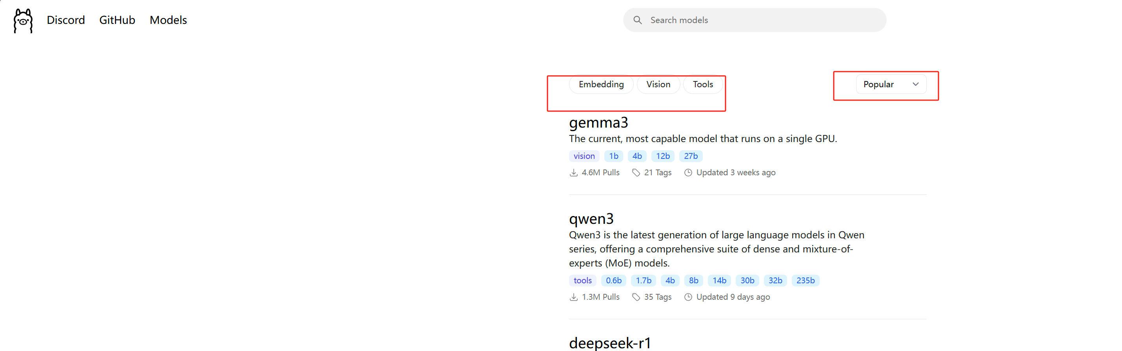Click the search magnifier icon
1122x351 pixels.
point(637,20)
